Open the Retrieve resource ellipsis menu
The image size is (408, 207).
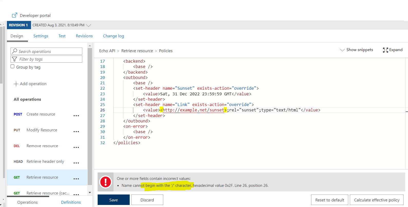76,179
